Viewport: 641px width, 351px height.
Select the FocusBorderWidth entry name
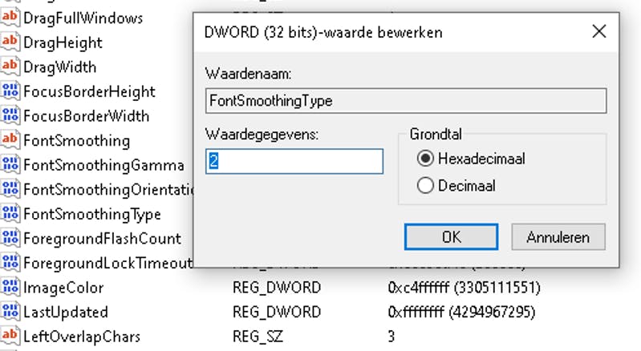click(x=86, y=115)
